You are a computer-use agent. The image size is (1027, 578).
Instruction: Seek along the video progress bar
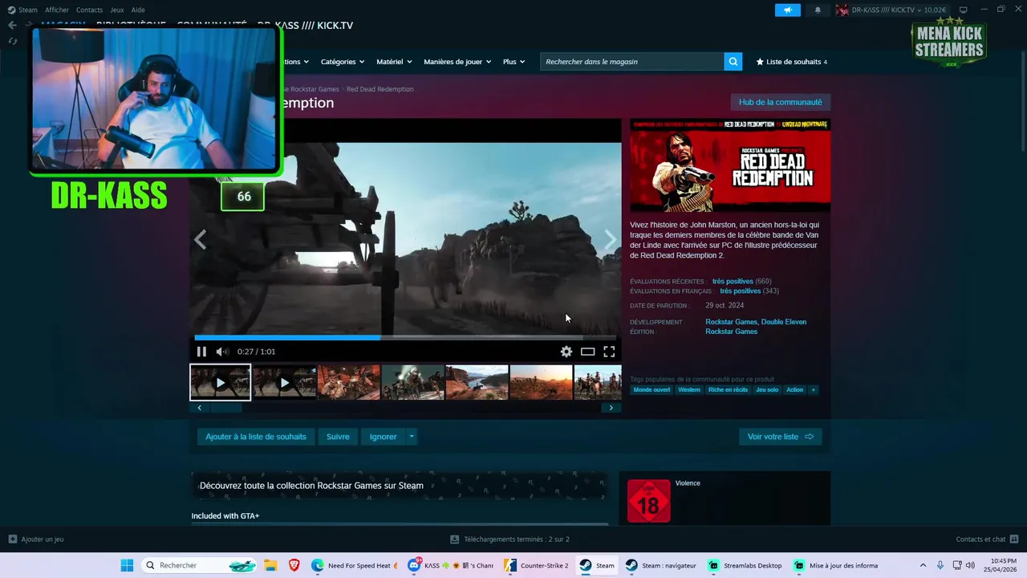[405, 338]
